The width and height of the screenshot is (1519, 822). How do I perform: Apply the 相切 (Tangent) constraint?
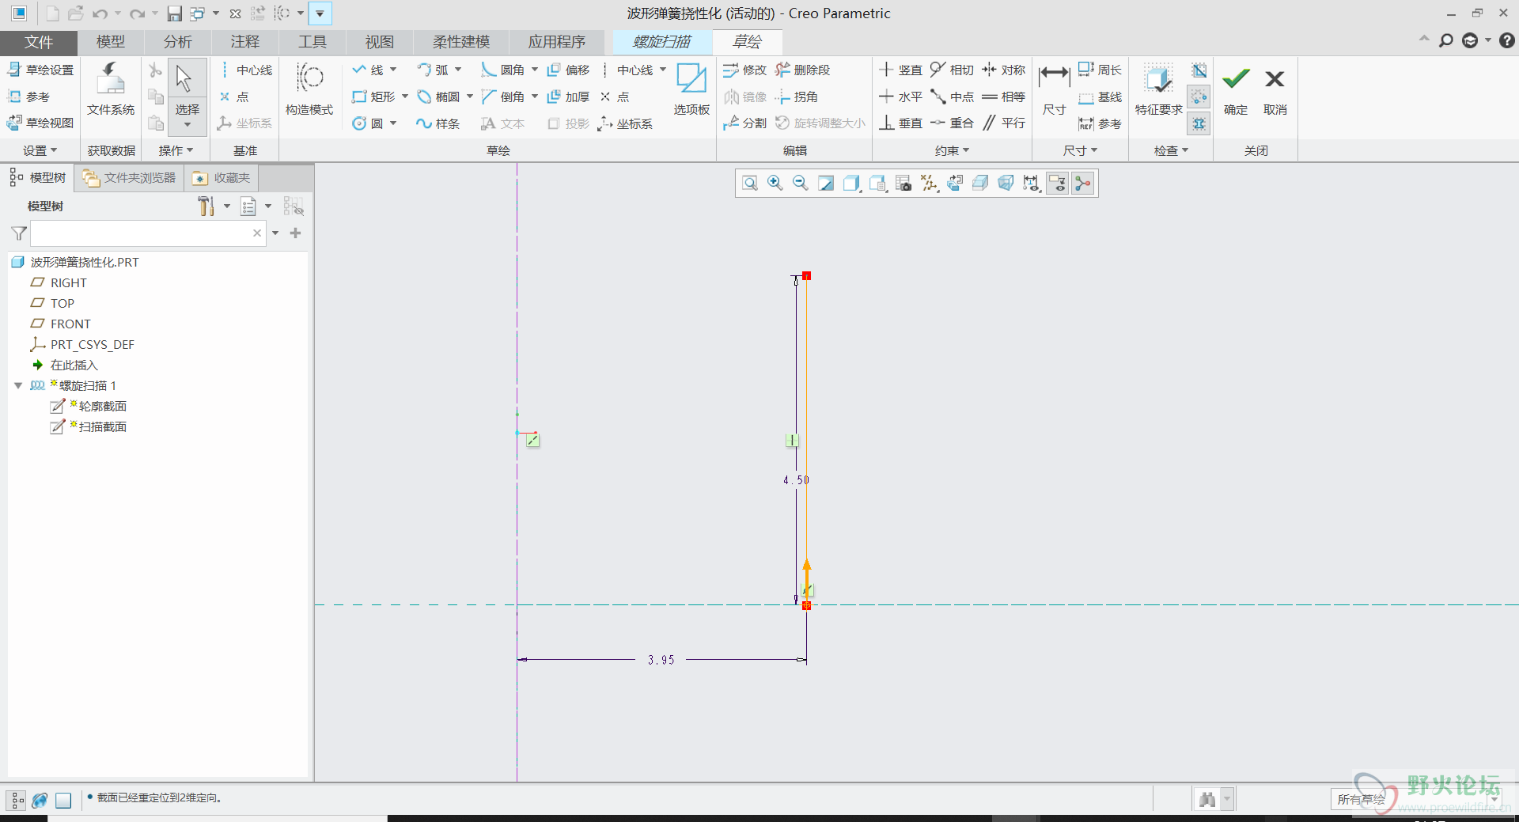(x=952, y=70)
